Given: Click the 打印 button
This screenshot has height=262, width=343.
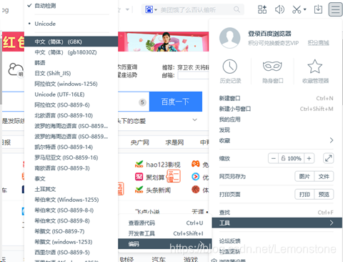Looking at the screenshot, I should tap(304, 195).
